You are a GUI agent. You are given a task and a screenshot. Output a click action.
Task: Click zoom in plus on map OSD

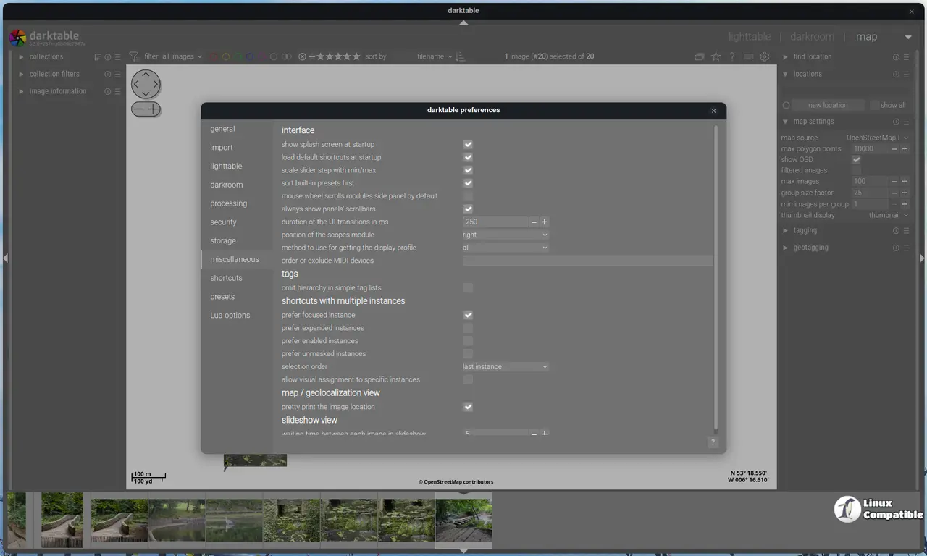pyautogui.click(x=154, y=109)
